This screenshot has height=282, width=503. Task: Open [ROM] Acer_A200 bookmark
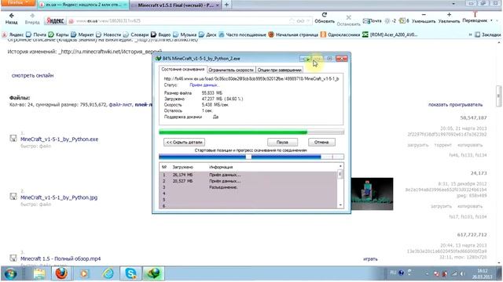390,34
